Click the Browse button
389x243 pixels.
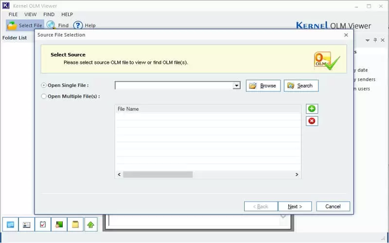pos(263,86)
